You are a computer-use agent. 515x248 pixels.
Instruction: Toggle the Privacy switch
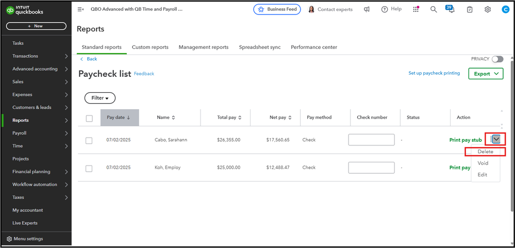pyautogui.click(x=497, y=59)
